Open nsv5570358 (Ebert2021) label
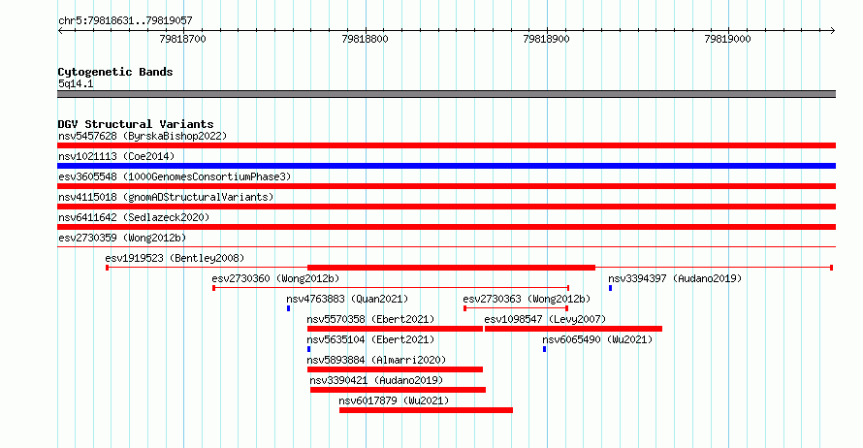The width and height of the screenshot is (863, 448). coord(370,319)
